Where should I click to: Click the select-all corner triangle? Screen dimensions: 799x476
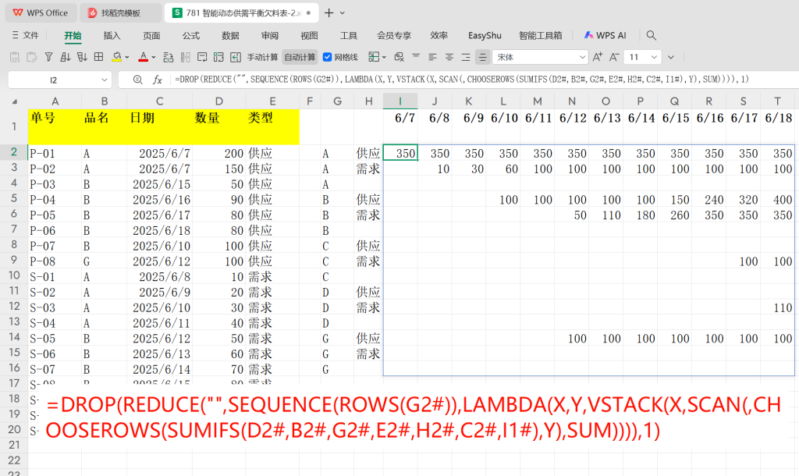[x=14, y=101]
